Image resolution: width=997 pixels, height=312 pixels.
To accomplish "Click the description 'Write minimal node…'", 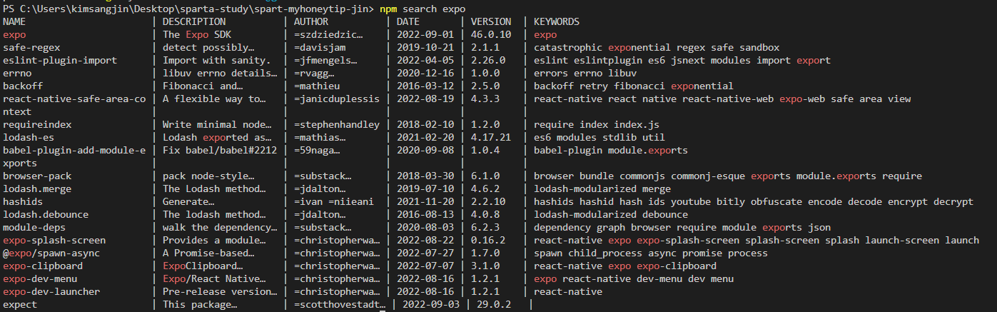I will tap(217, 124).
